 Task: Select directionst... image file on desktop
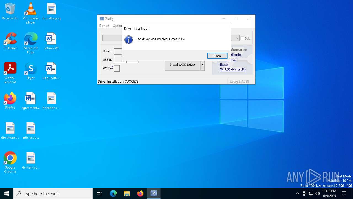pyautogui.click(x=10, y=131)
